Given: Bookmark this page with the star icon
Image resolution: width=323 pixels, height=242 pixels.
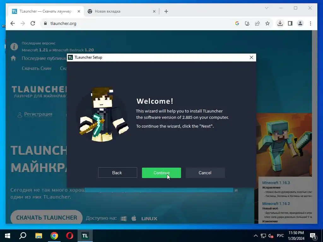Looking at the screenshot, I should [267, 23].
